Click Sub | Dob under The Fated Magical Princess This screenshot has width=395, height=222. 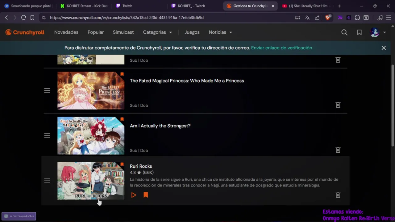[139, 105]
